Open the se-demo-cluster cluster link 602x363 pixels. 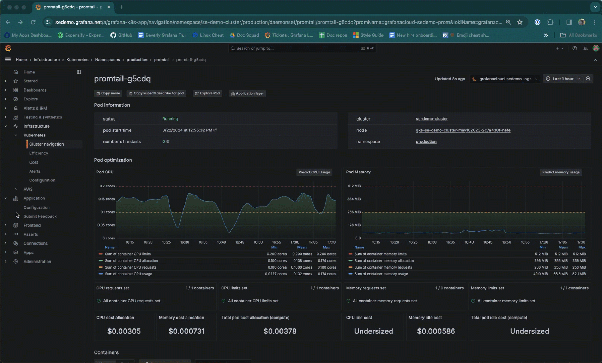click(x=432, y=119)
